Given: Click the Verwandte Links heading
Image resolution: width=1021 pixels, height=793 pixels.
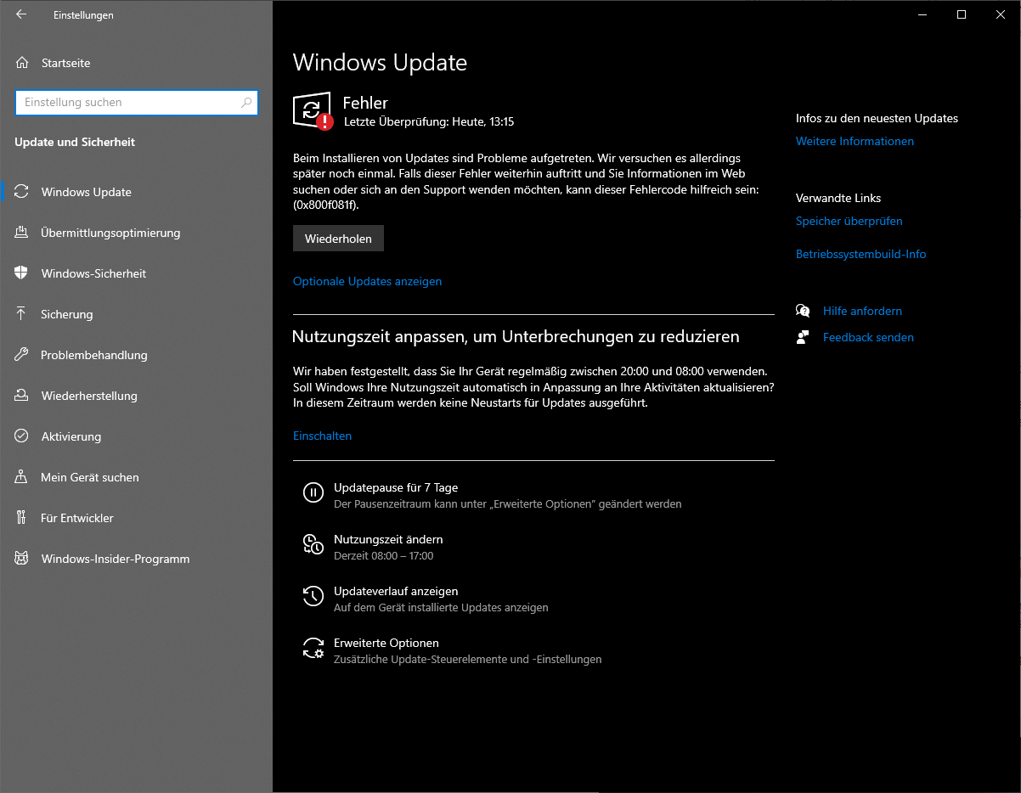Looking at the screenshot, I should pyautogui.click(x=838, y=198).
